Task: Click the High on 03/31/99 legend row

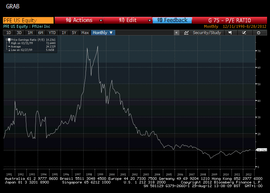Action: (32, 43)
